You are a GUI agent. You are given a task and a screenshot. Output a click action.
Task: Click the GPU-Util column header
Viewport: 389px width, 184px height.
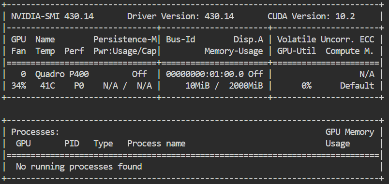(x=297, y=51)
